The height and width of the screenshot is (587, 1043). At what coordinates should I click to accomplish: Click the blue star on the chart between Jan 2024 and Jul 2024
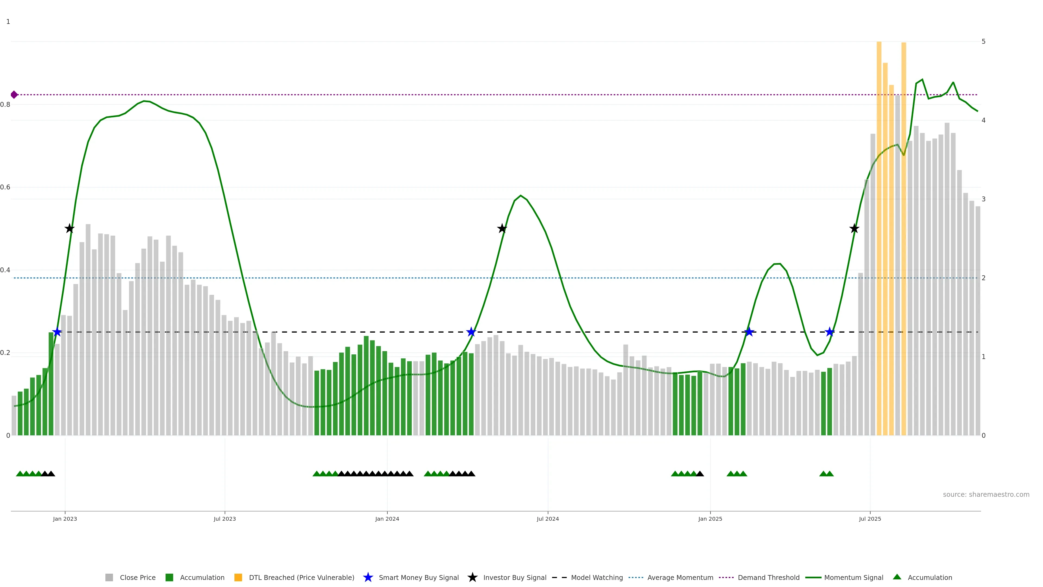pyautogui.click(x=471, y=332)
